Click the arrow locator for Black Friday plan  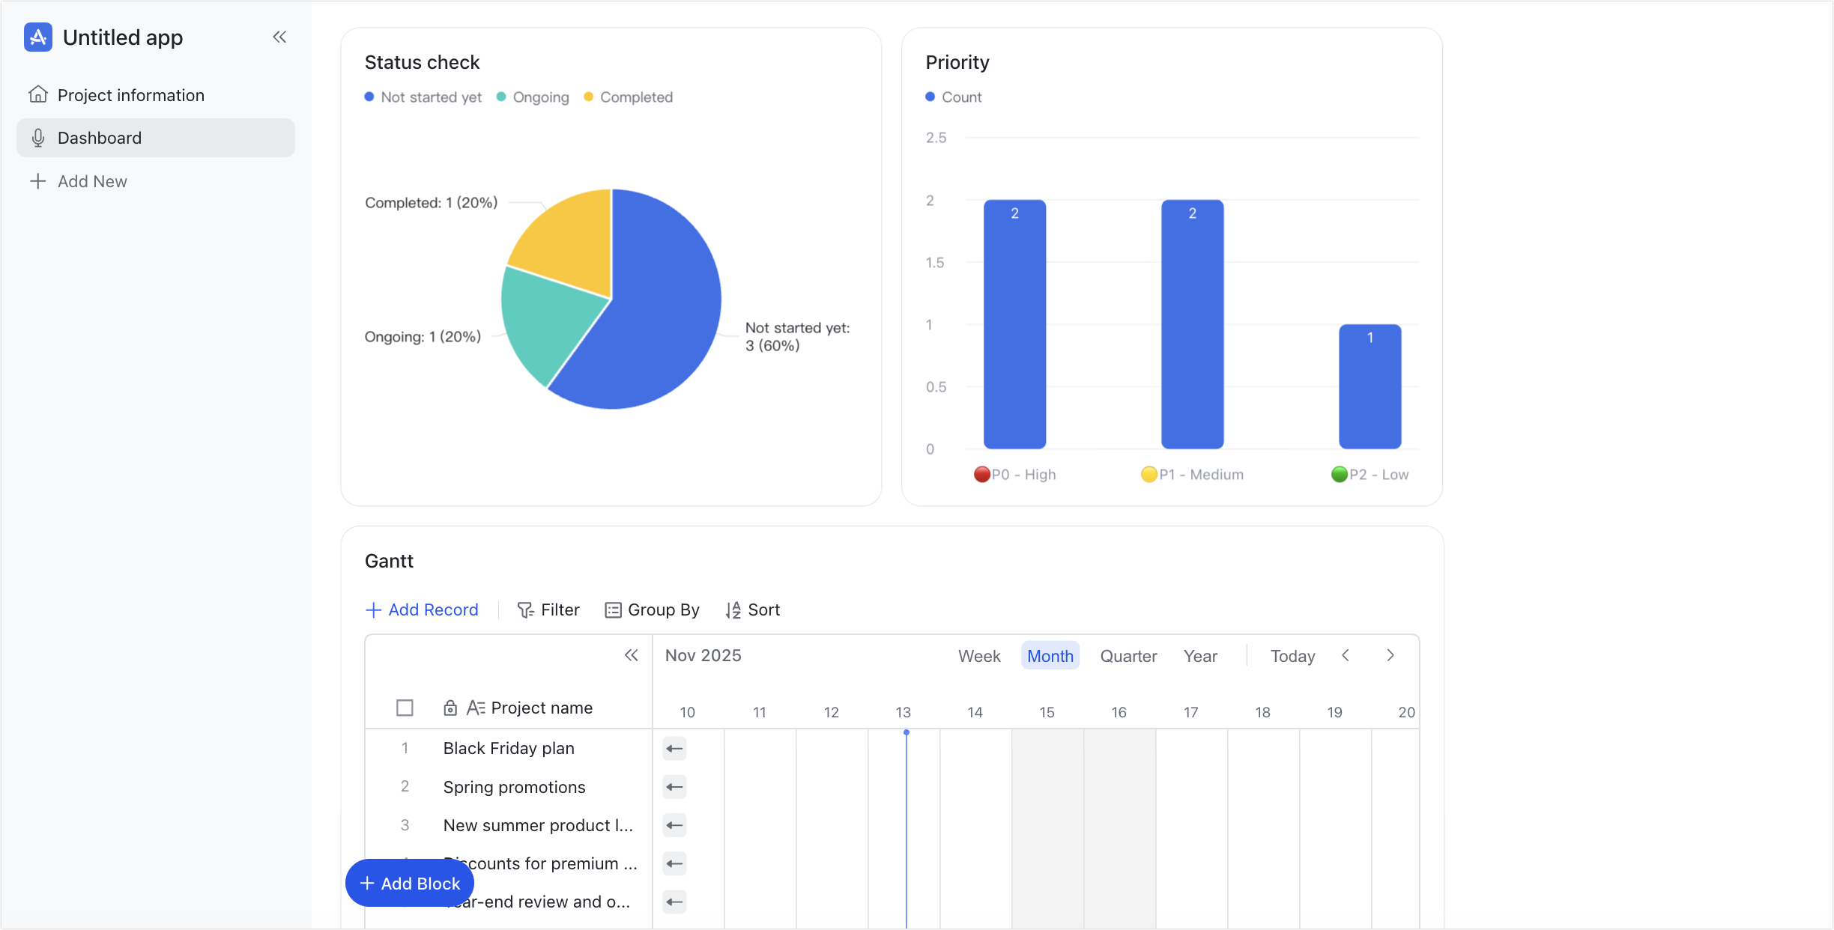click(x=674, y=748)
